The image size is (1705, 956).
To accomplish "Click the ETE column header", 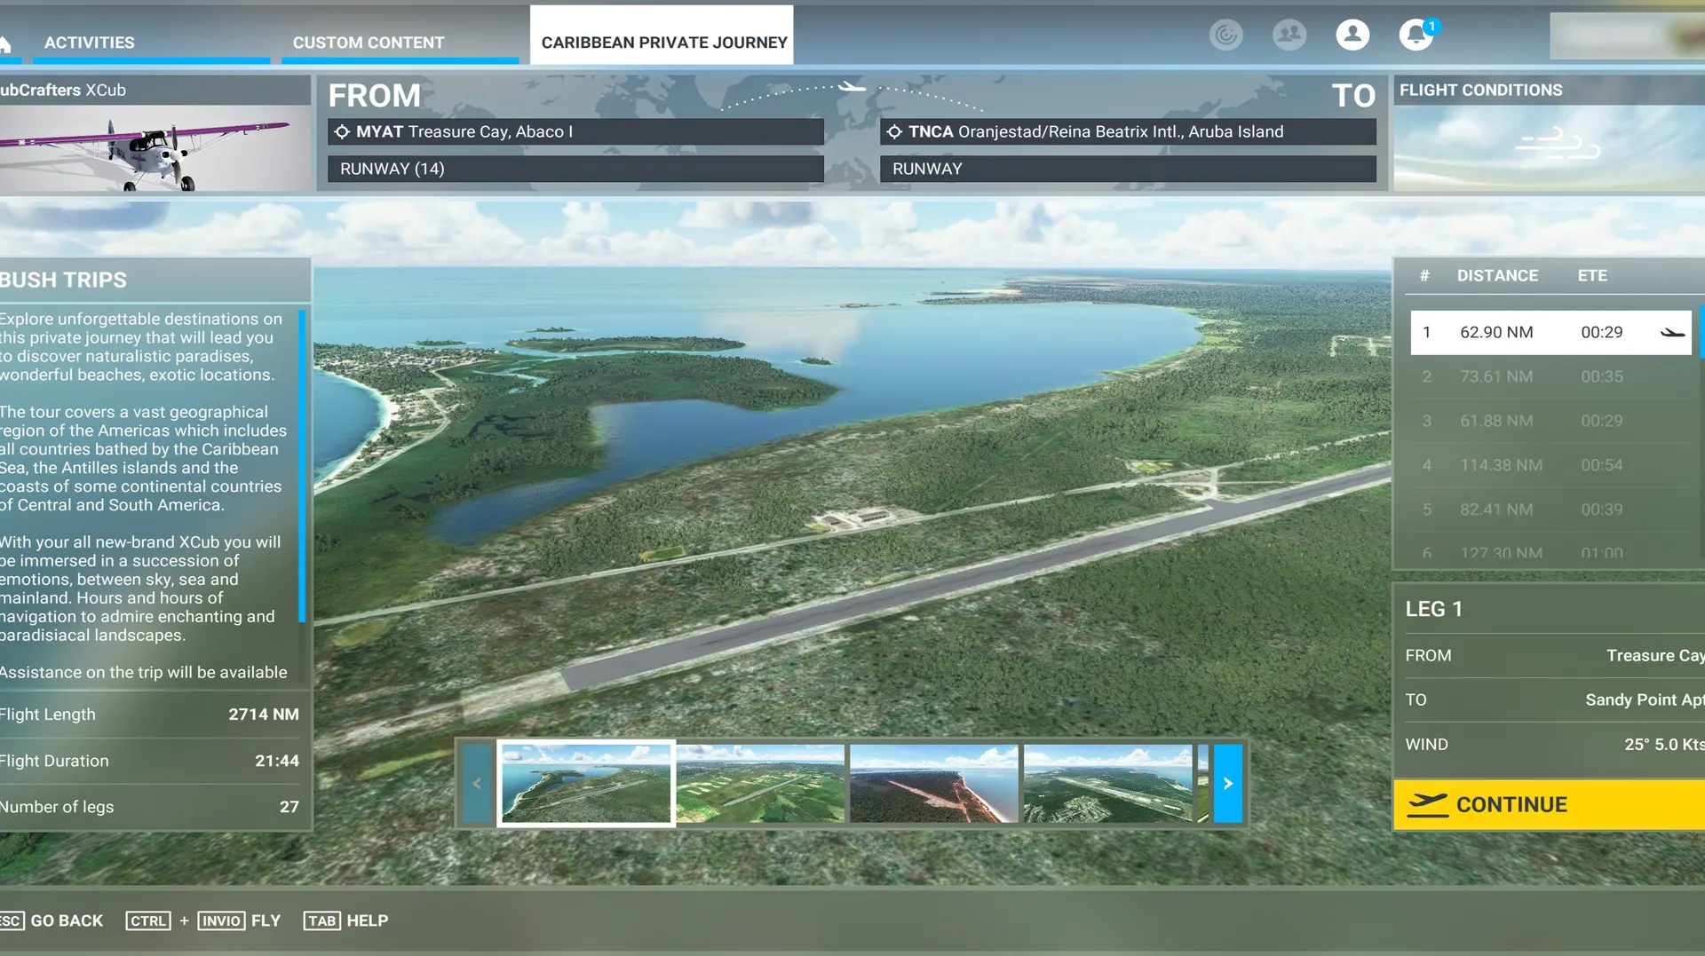I will pyautogui.click(x=1592, y=275).
